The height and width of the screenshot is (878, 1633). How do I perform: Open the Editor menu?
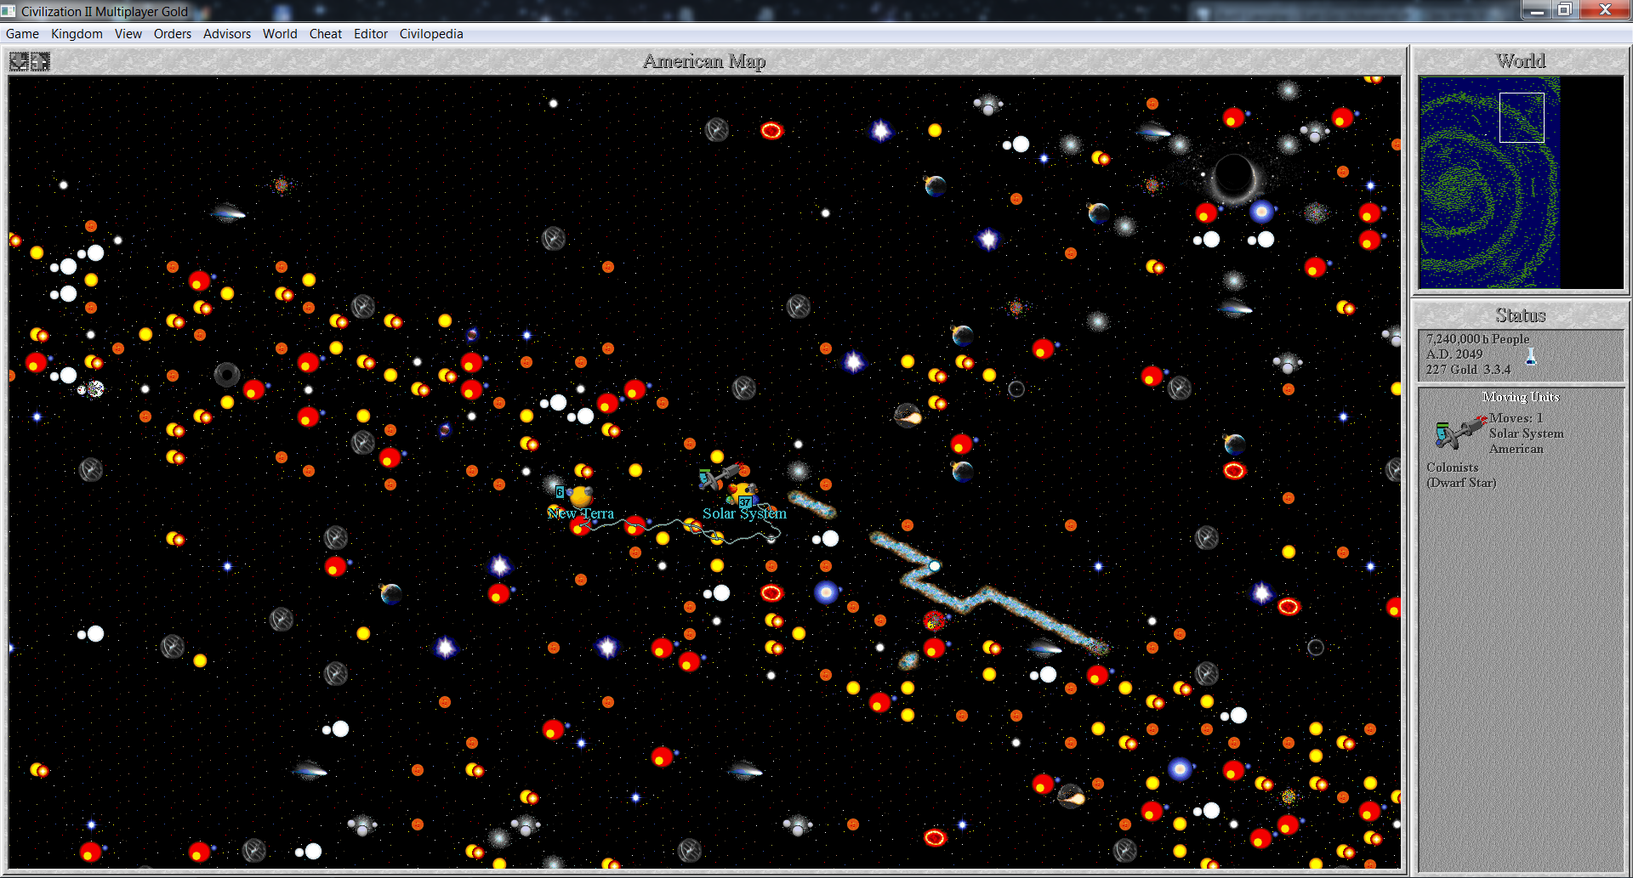point(371,34)
